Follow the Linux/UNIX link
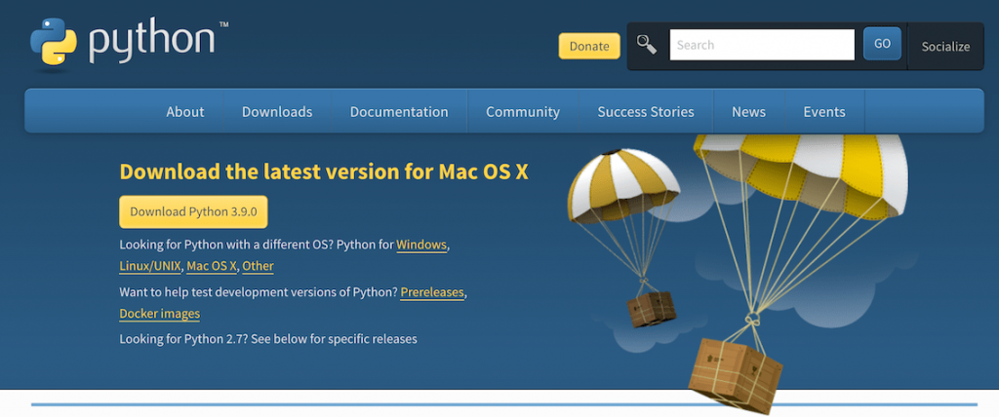Screen dimensions: 999x417 coord(149,266)
